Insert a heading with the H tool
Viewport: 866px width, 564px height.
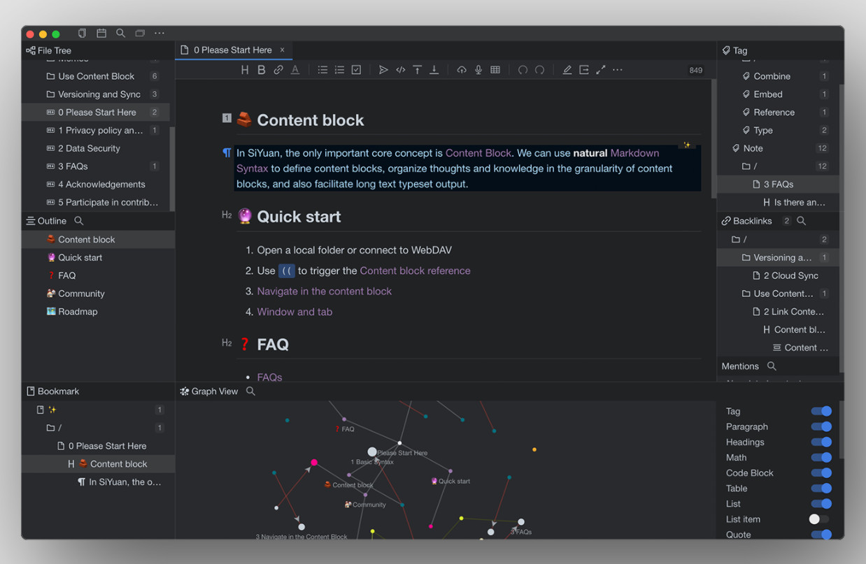tap(245, 70)
